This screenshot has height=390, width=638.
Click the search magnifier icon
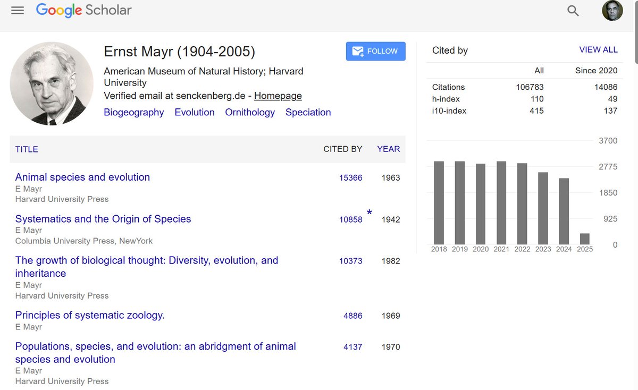573,11
